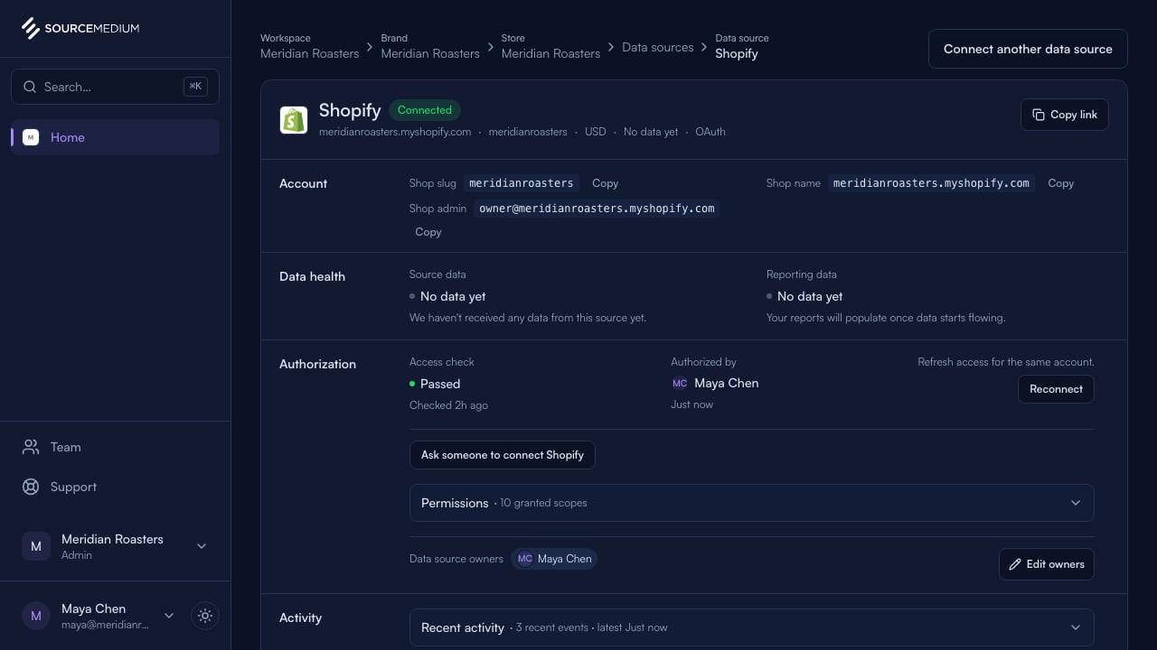Click the Shopify breadcrumb item
The height and width of the screenshot is (650, 1157).
pyautogui.click(x=742, y=46)
